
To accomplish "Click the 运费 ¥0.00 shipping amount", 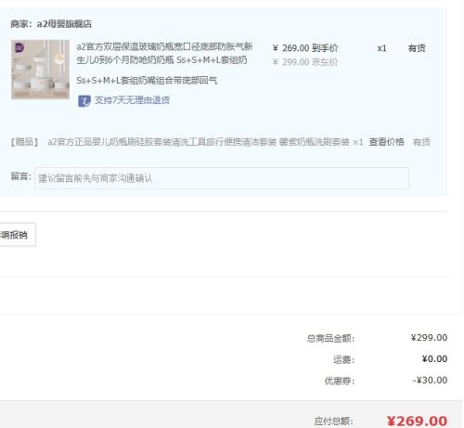I will pos(434,359).
